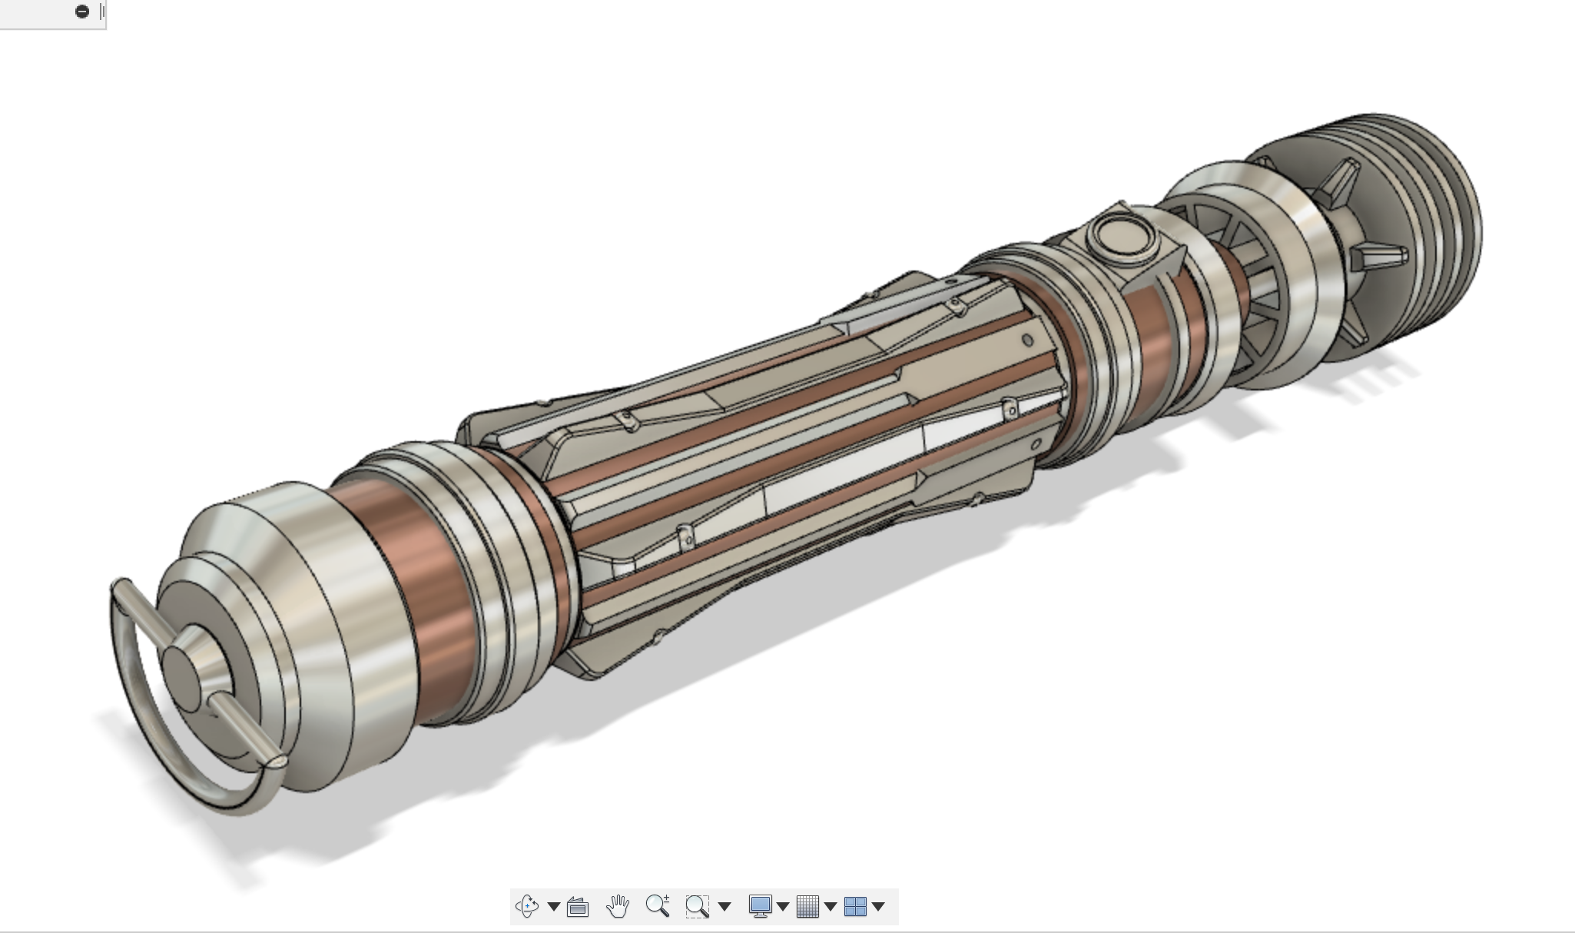
Task: Open the Display Settings monitor icon
Action: [x=760, y=907]
